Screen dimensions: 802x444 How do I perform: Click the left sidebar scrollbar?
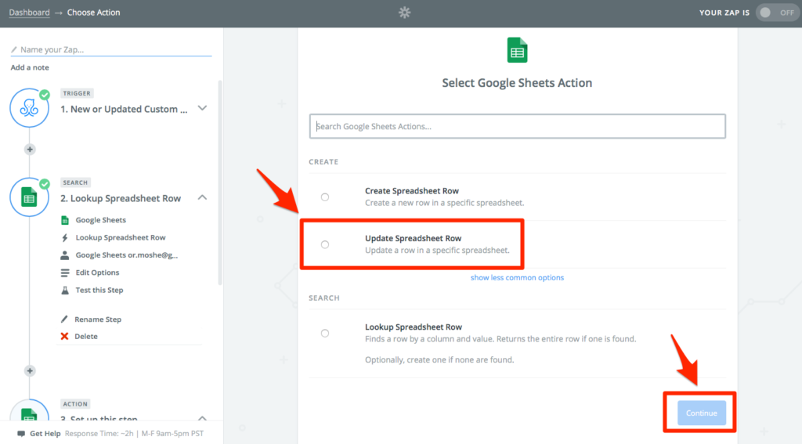coord(220,182)
